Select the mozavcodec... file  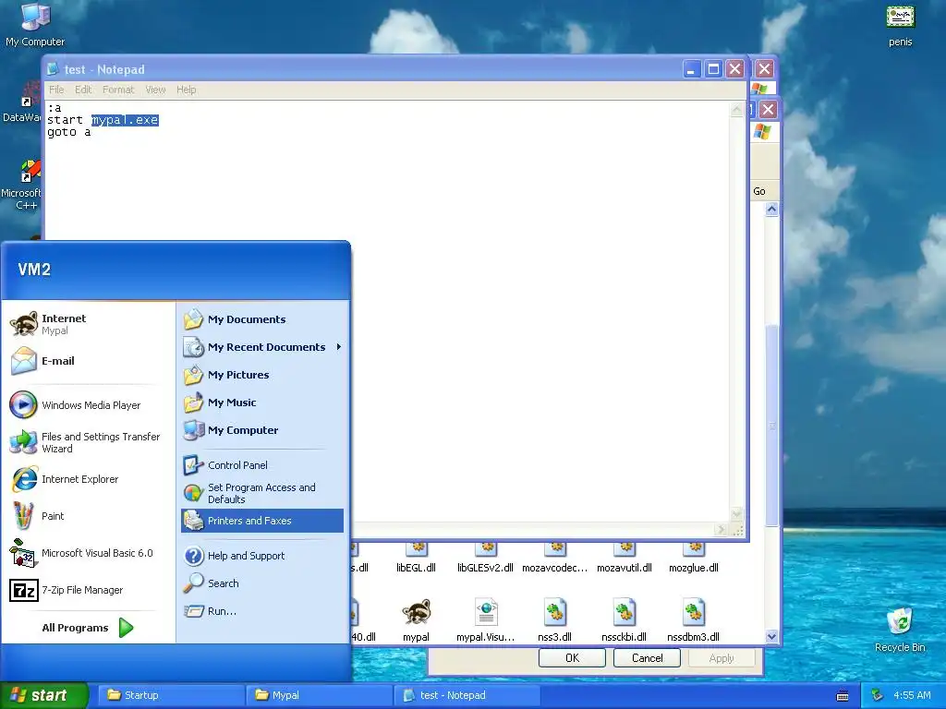click(x=554, y=559)
